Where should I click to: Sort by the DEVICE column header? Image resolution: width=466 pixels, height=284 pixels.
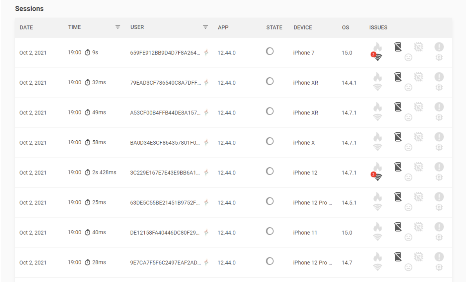[303, 28]
